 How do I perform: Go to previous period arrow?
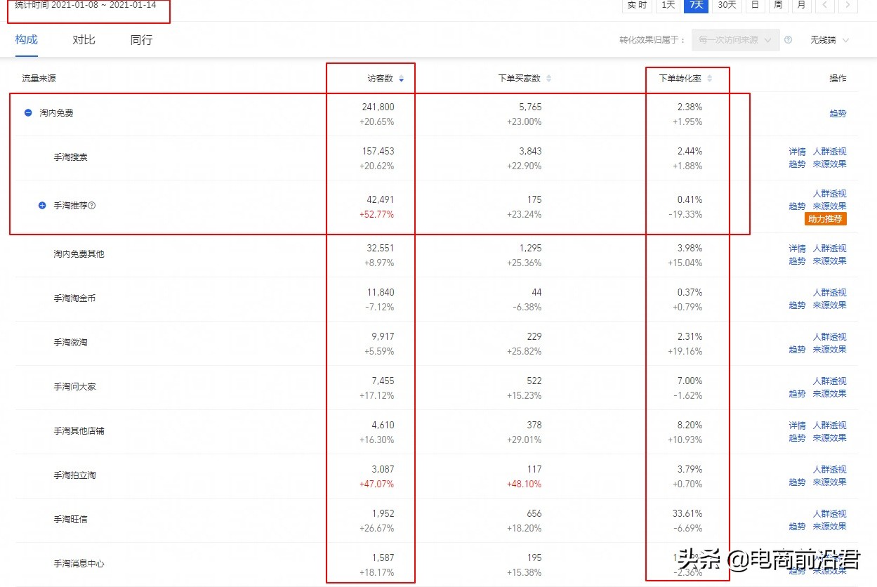[x=826, y=5]
